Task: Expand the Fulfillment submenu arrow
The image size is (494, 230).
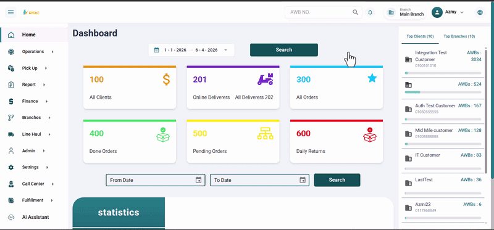Action: pyautogui.click(x=52, y=200)
